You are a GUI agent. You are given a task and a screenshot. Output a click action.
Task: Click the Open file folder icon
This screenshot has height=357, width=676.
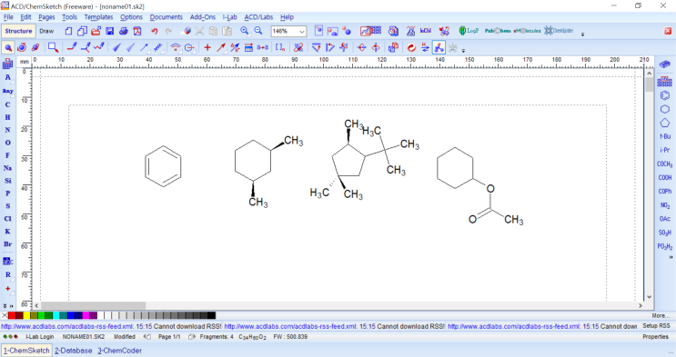point(96,31)
